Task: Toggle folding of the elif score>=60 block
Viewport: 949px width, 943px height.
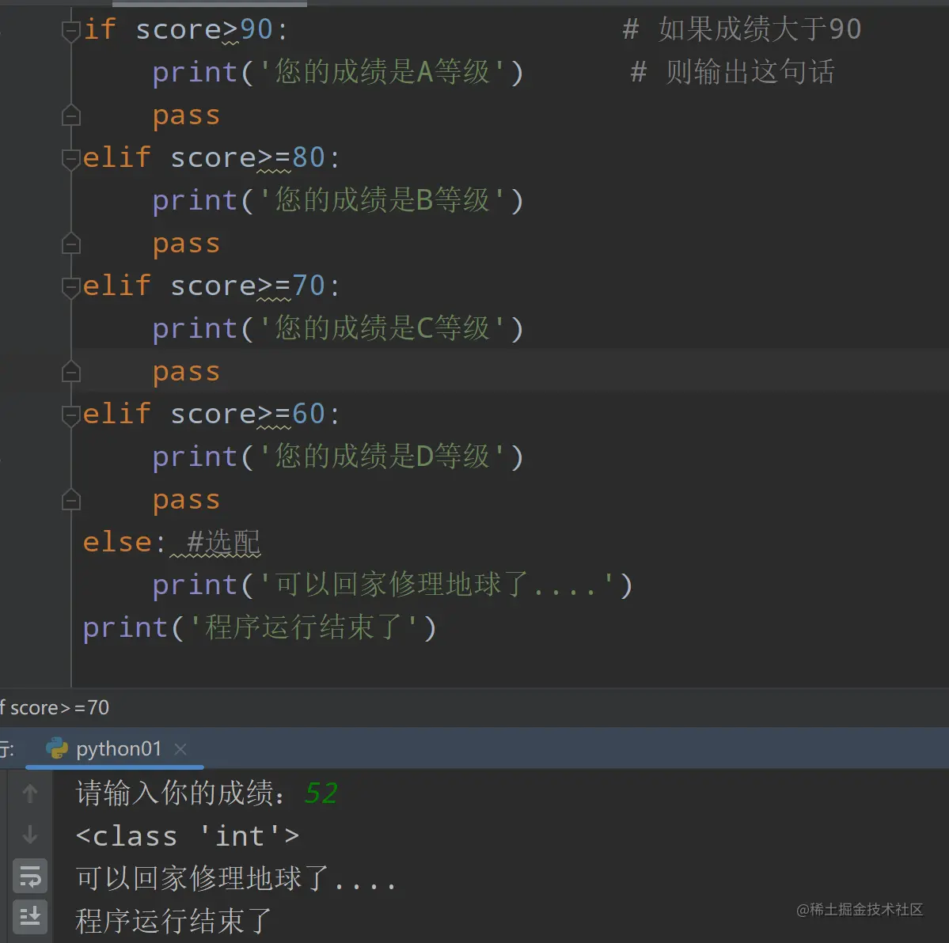Action: pos(70,415)
